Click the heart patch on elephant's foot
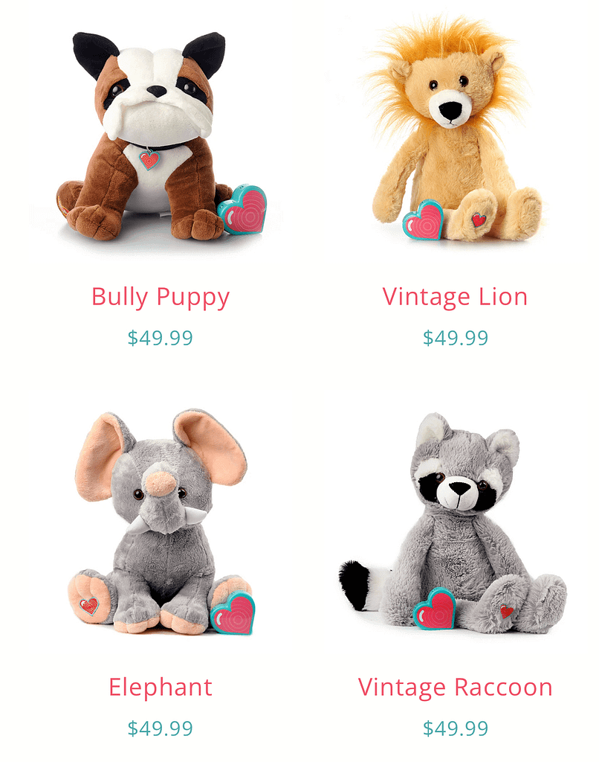Image resolution: width=599 pixels, height=762 pixels. coord(89,606)
